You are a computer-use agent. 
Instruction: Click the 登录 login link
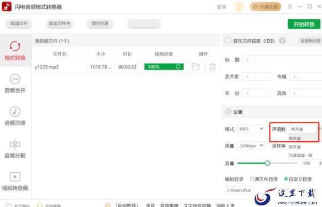(221, 7)
